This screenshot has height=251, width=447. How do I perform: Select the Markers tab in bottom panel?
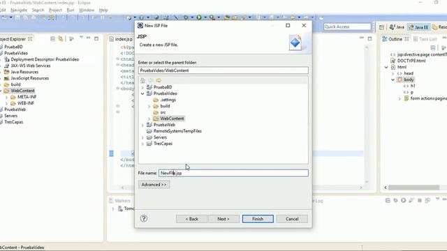119,201
